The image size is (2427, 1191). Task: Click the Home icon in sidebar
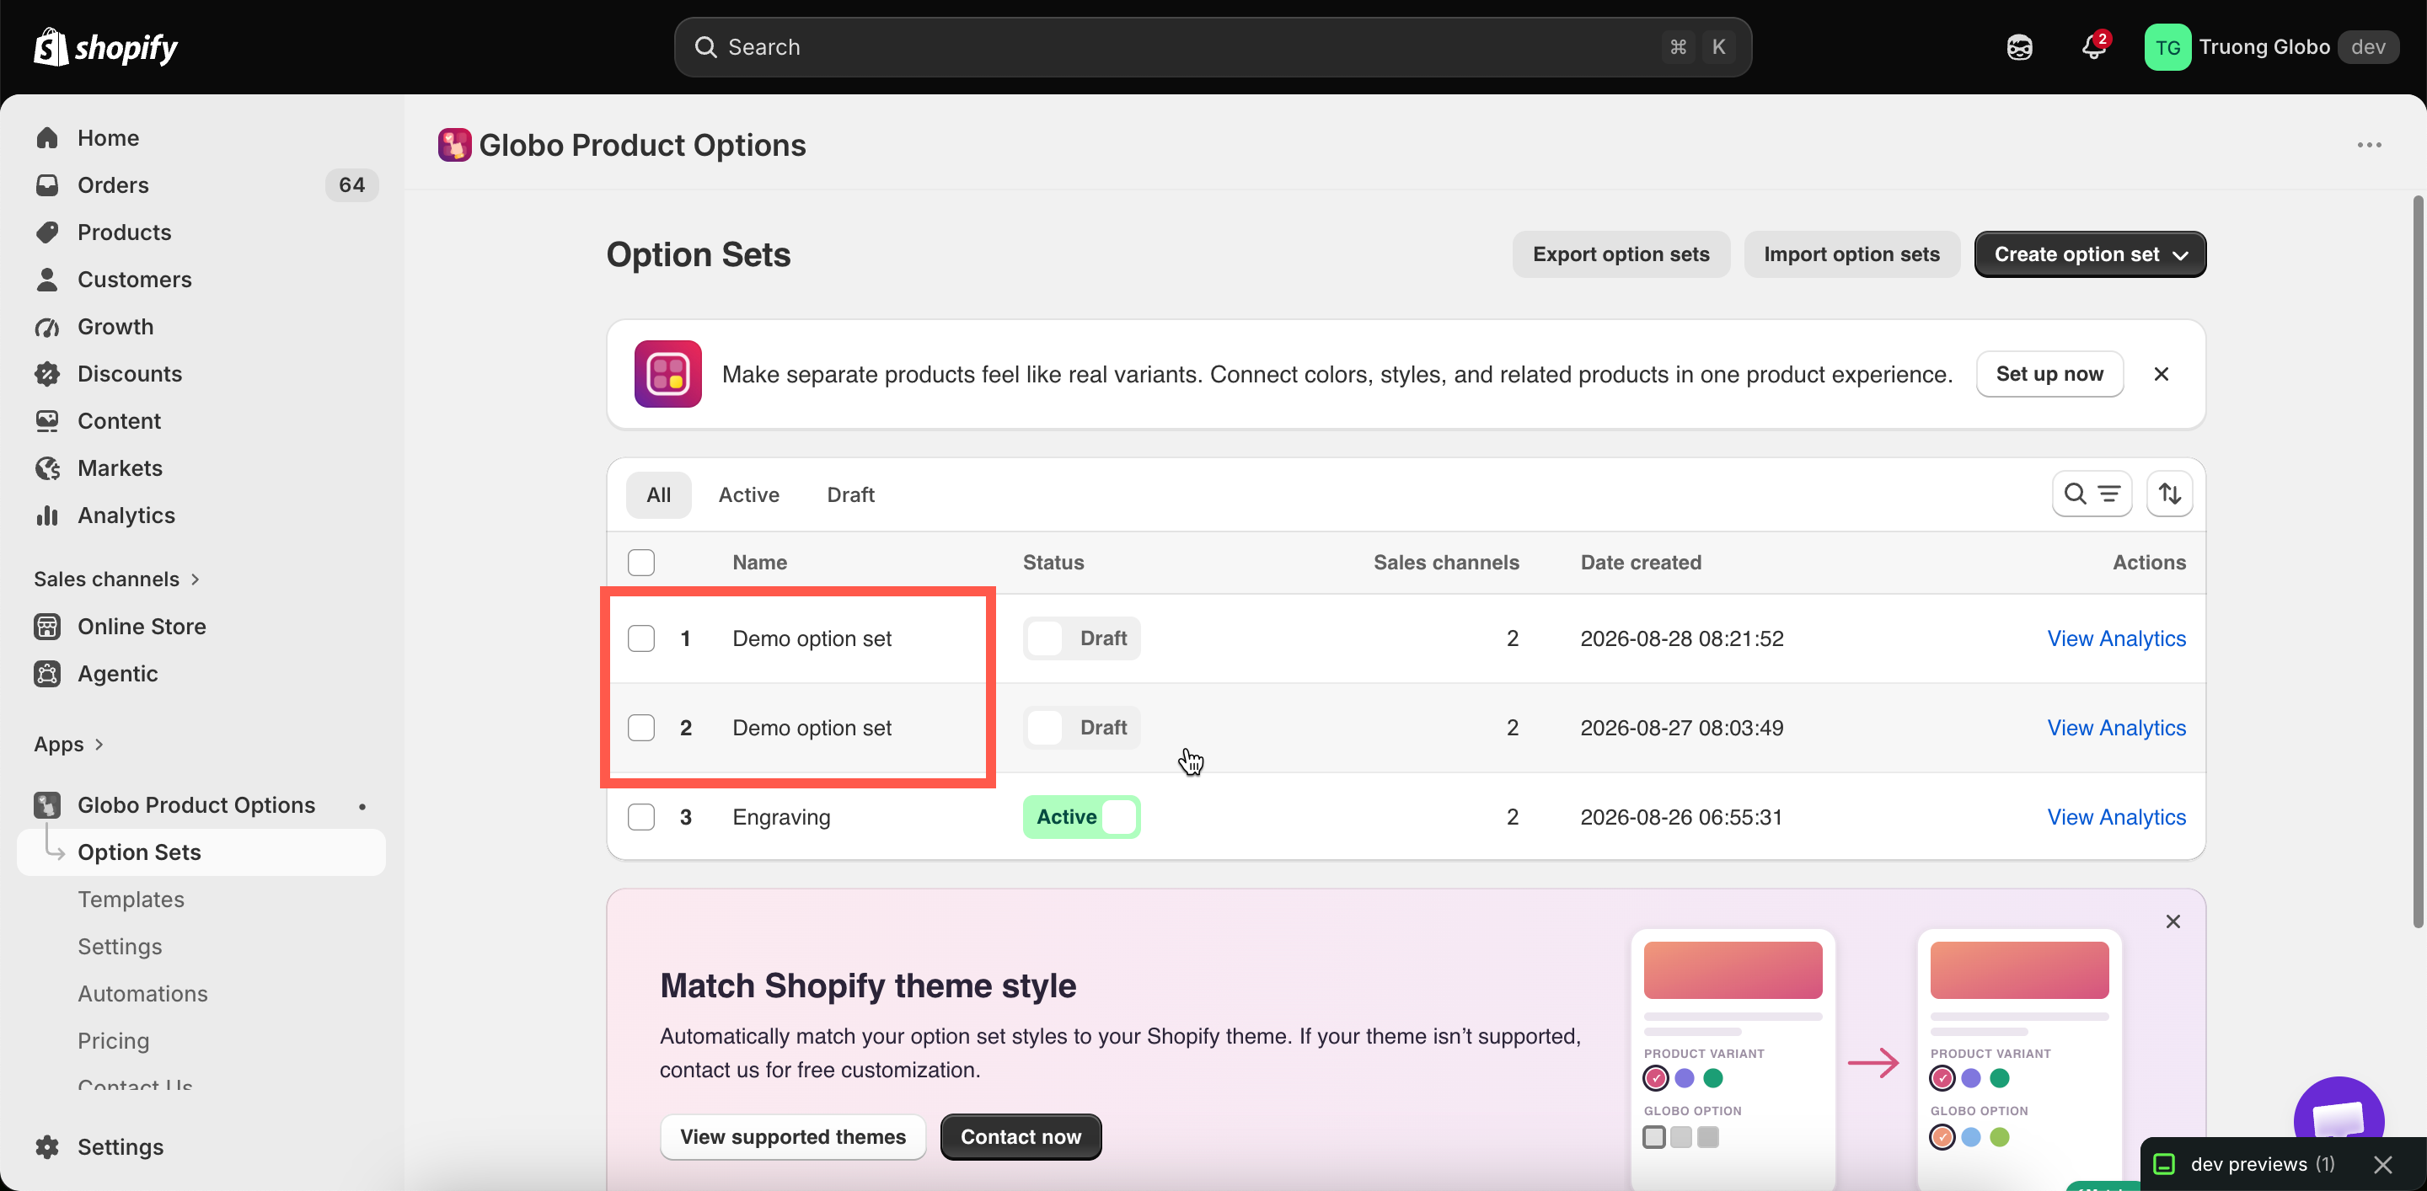(x=47, y=138)
